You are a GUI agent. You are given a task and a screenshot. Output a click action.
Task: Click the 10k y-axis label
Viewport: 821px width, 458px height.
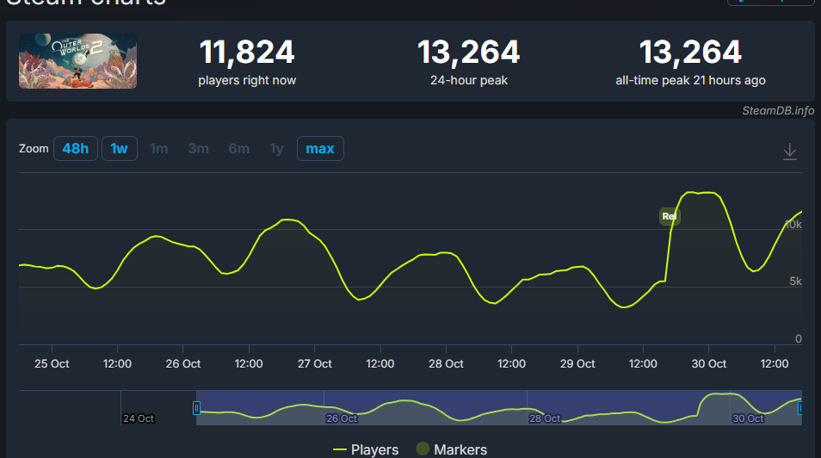(793, 225)
